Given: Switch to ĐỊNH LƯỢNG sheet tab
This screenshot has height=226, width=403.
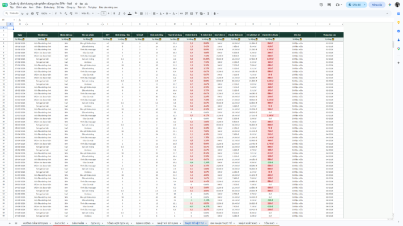Looking at the screenshot, I should 143,223.
